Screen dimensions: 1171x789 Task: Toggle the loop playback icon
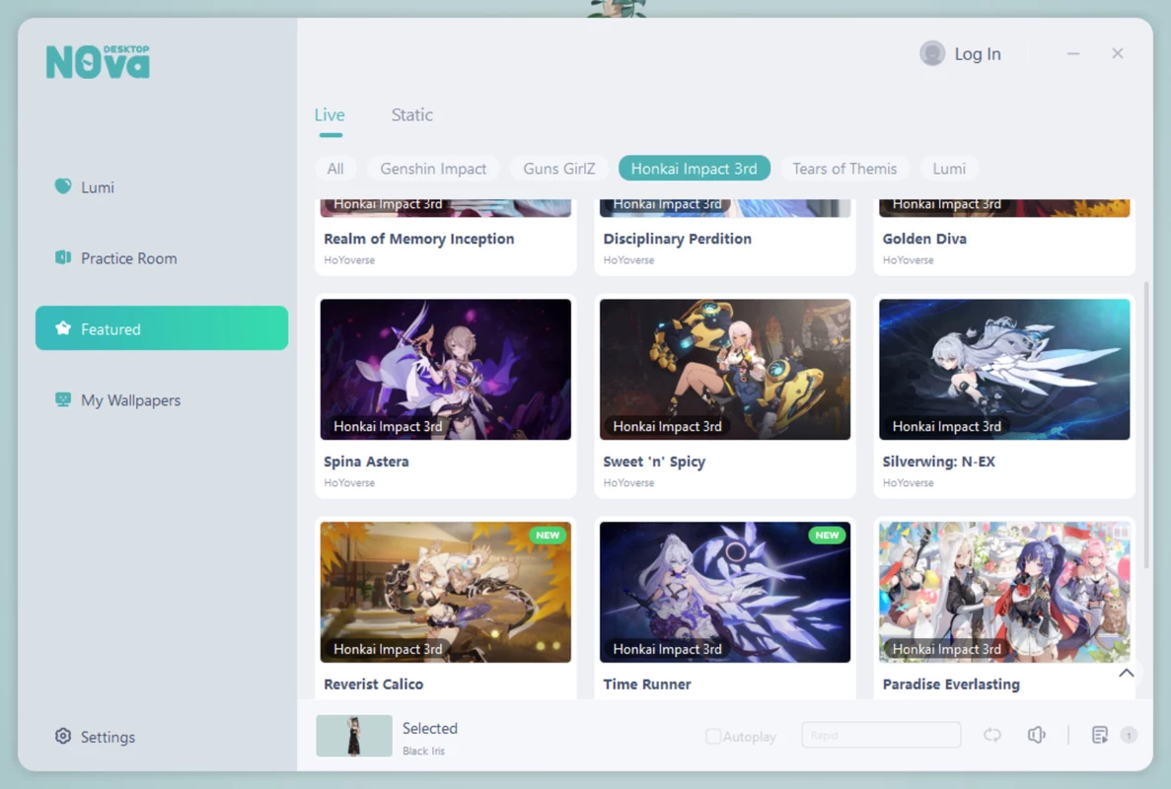(991, 736)
